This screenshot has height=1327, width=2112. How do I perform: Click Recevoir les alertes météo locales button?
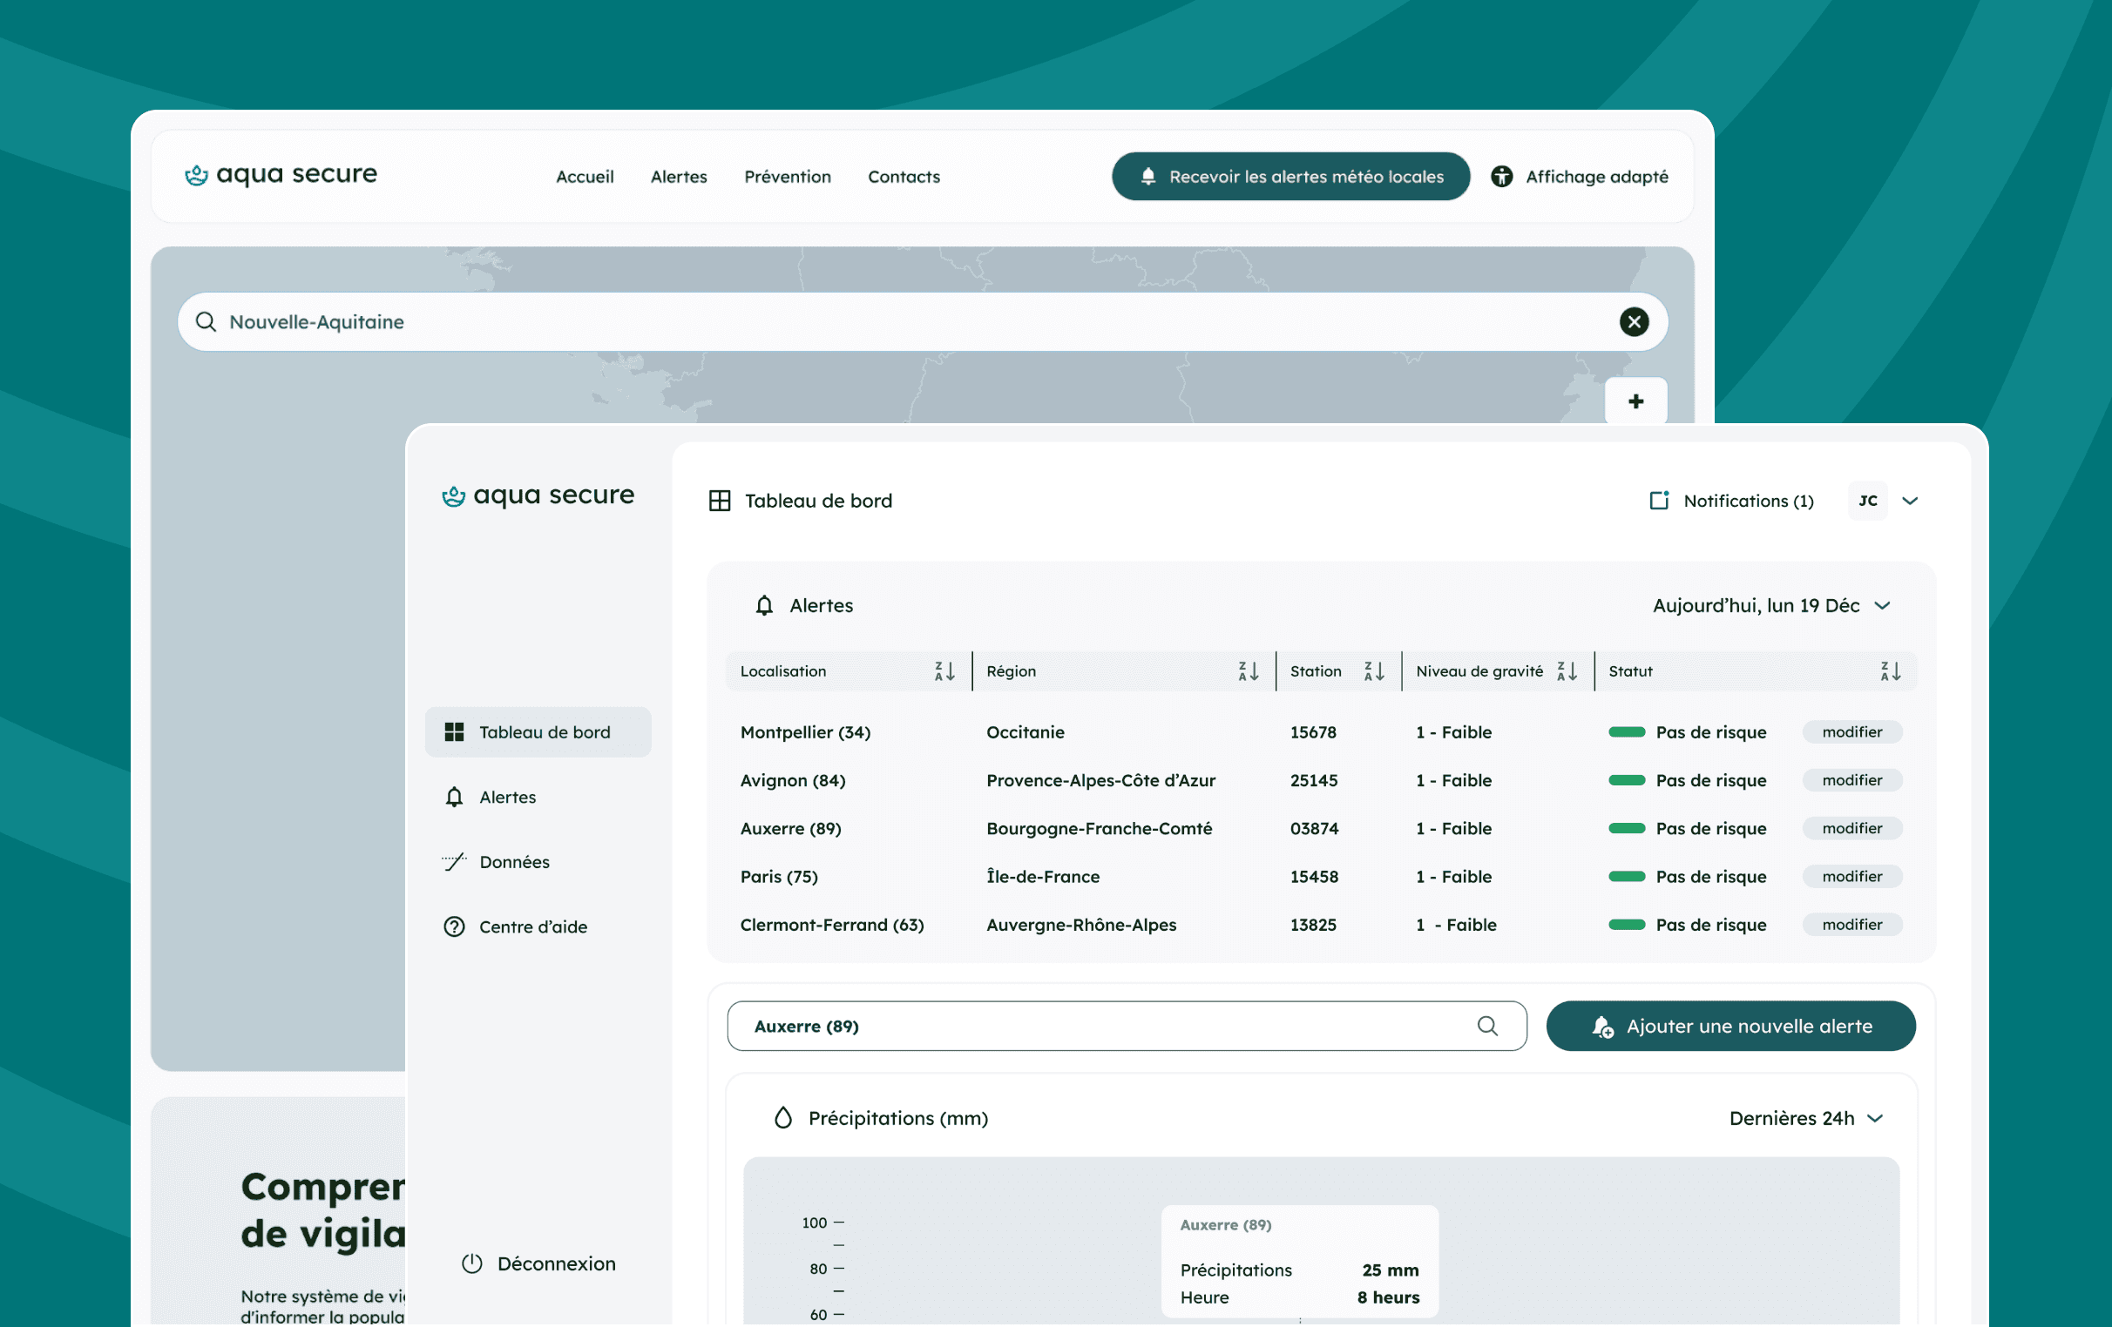[x=1291, y=176]
